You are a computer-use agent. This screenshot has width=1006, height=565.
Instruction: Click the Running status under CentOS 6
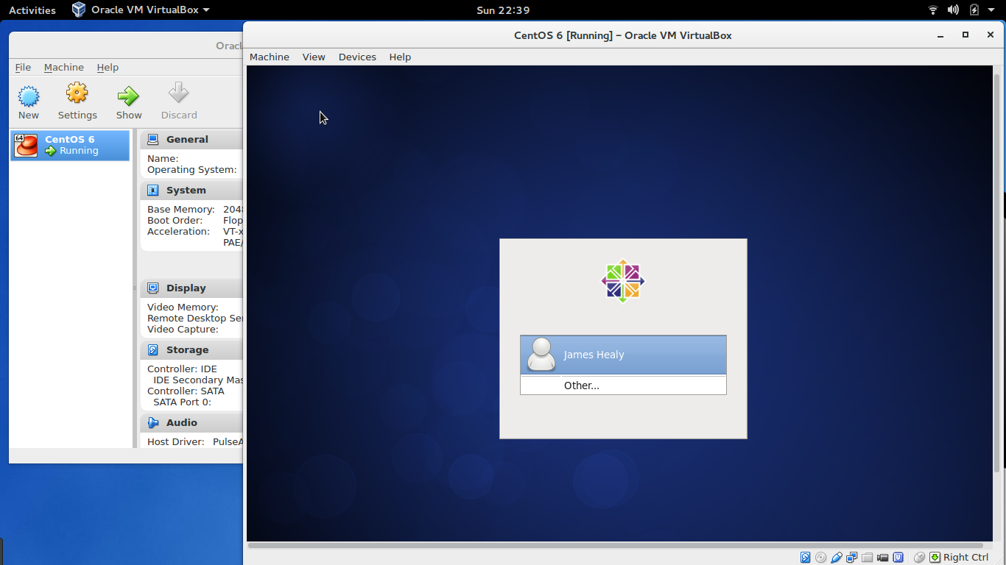pos(79,151)
